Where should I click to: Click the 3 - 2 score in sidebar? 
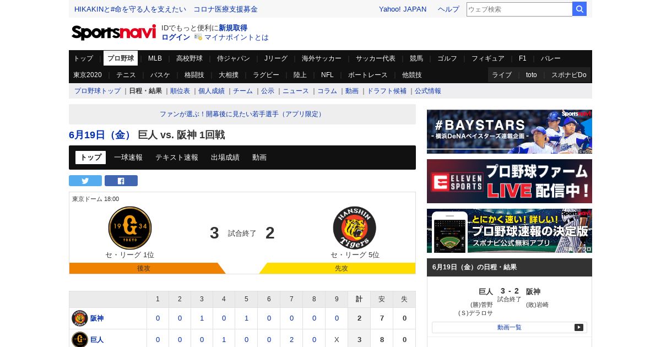pos(510,291)
